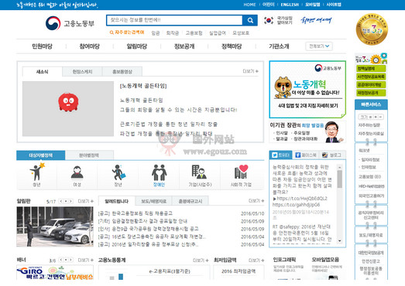
Task: Open the Korean flag national symbols icon
Action: pyautogui.click(x=269, y=20)
